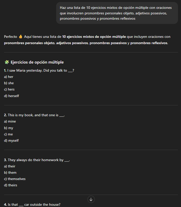Choose 'd) myself' for question 2

pos(11,140)
